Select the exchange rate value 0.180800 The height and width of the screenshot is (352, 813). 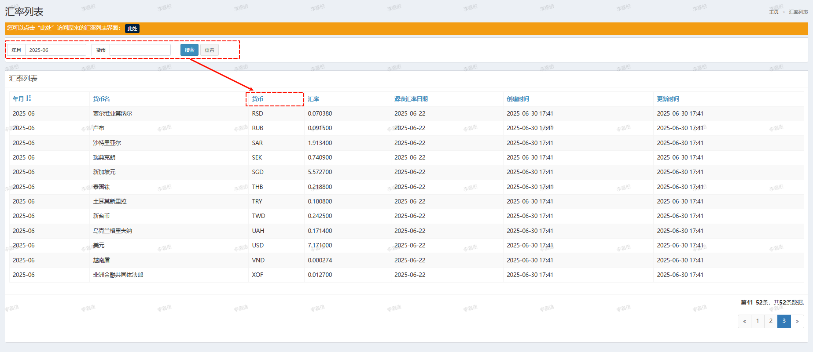[x=320, y=201]
